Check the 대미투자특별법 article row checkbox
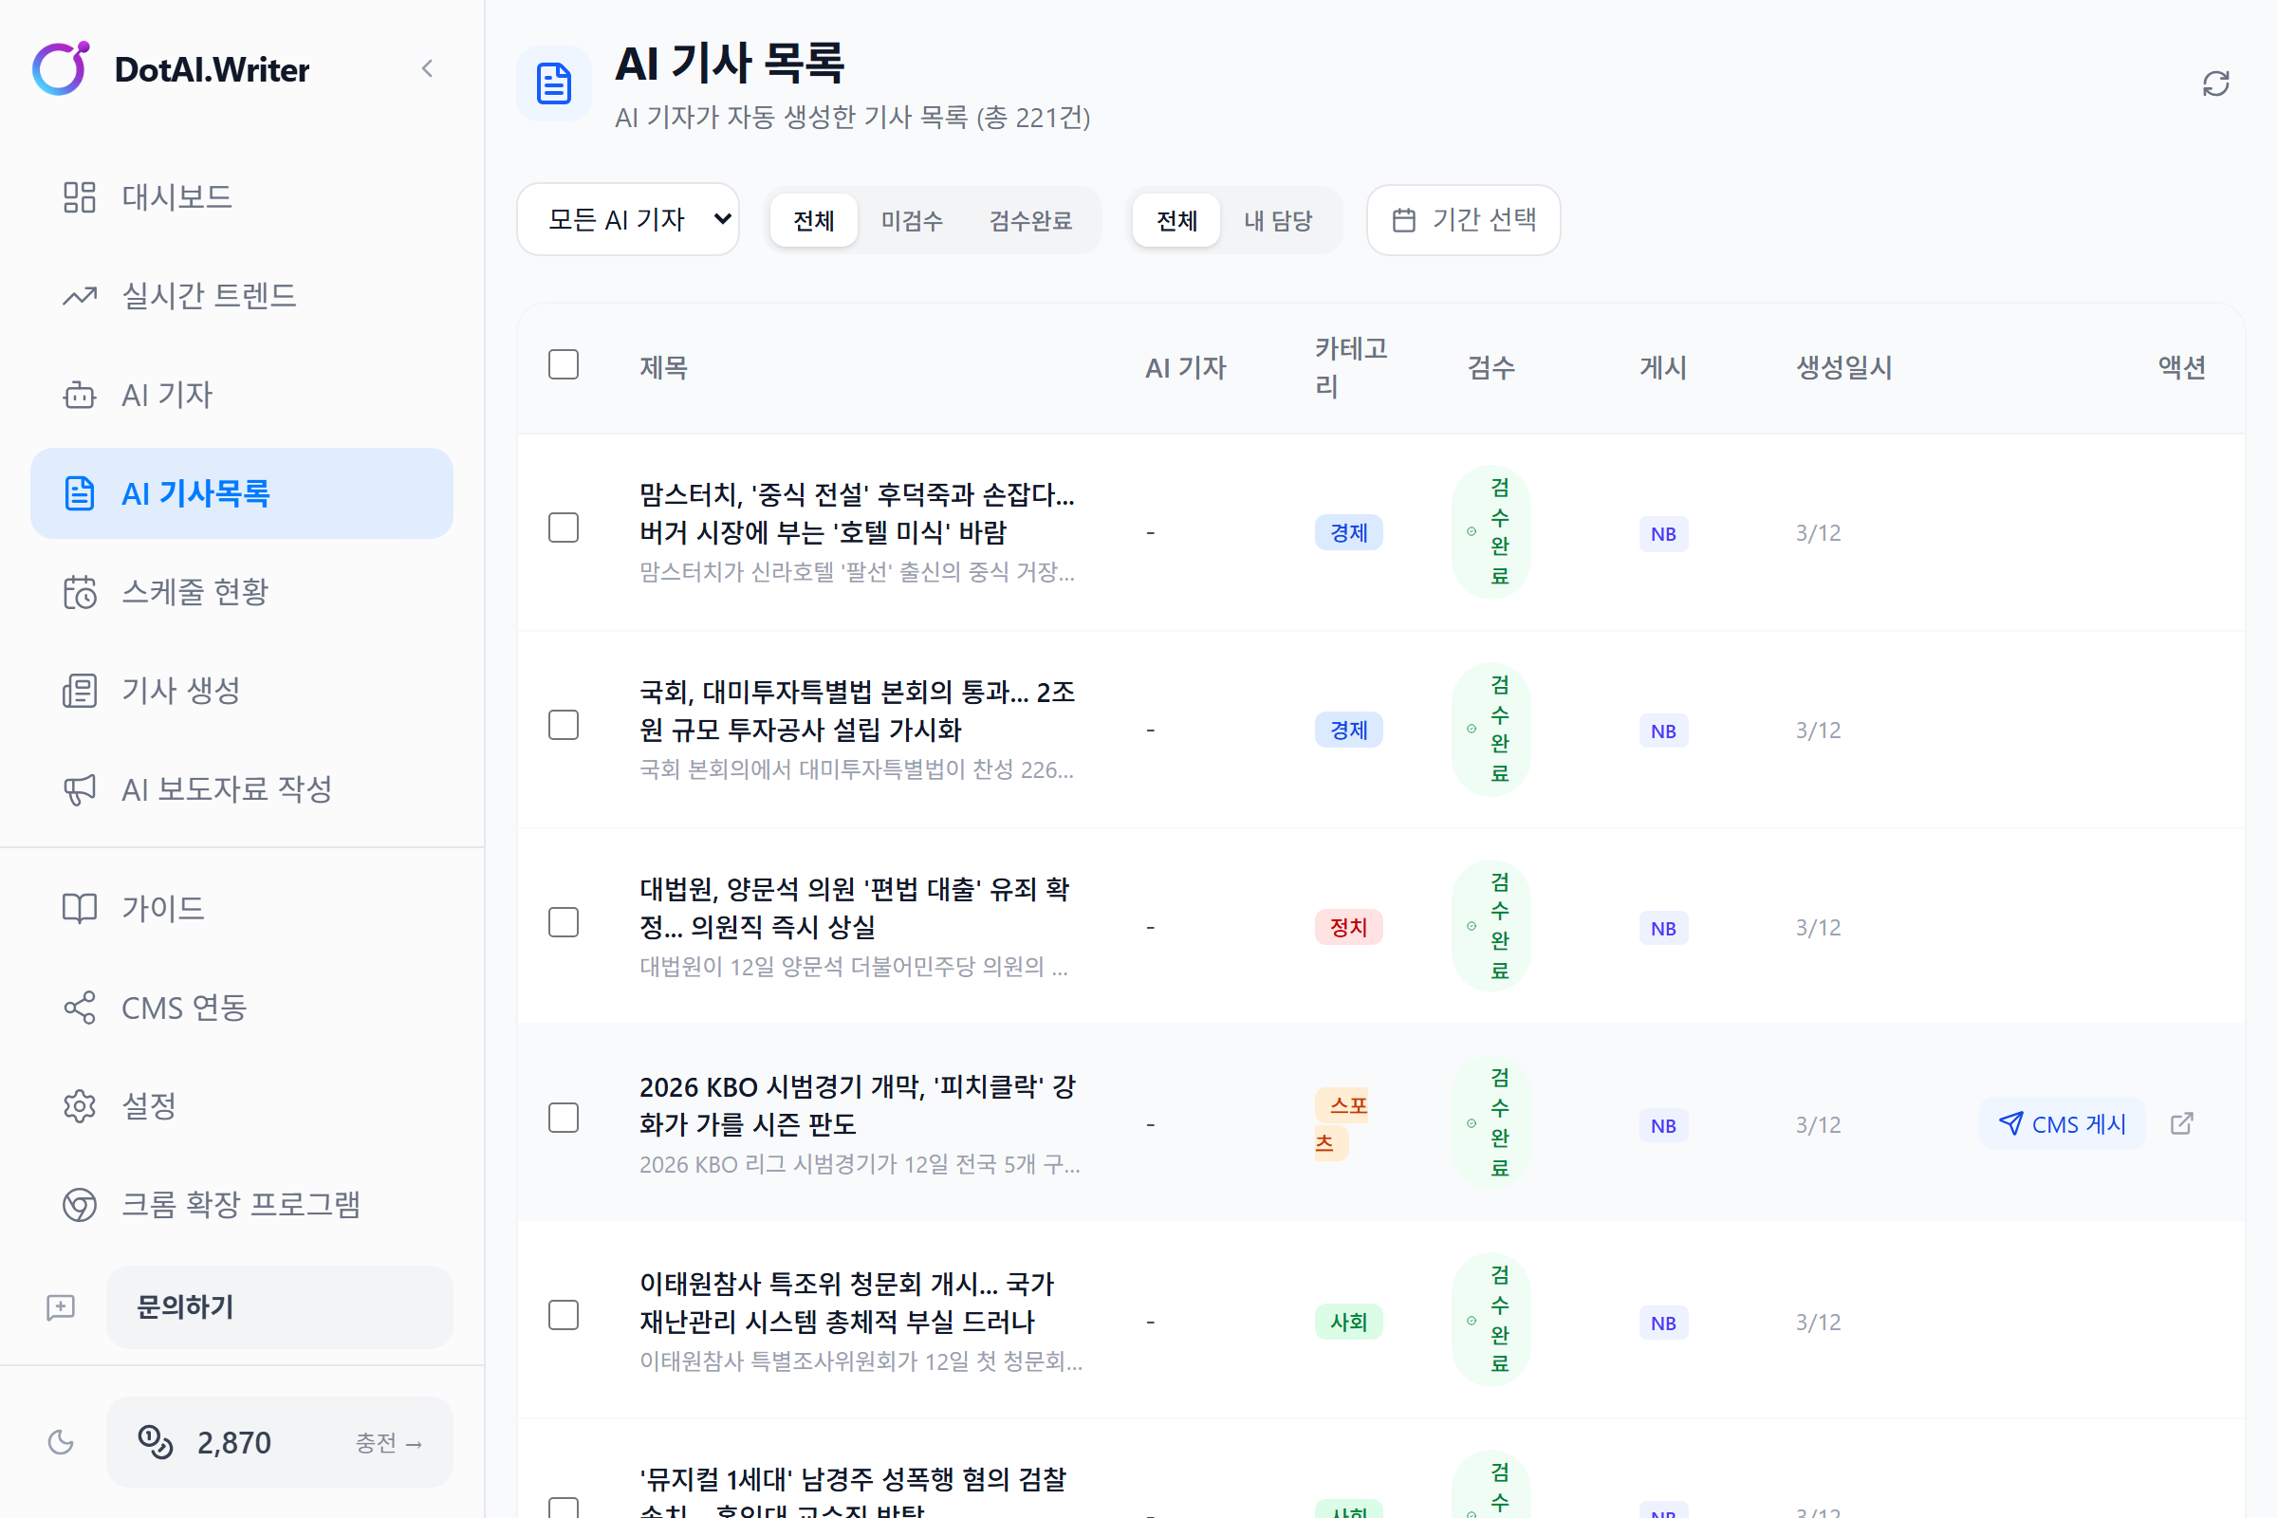2277x1518 pixels. pyautogui.click(x=564, y=725)
